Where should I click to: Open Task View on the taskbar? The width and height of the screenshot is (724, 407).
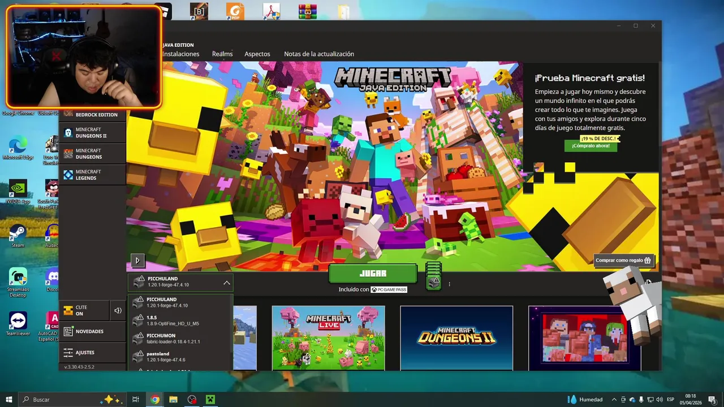tap(136, 400)
